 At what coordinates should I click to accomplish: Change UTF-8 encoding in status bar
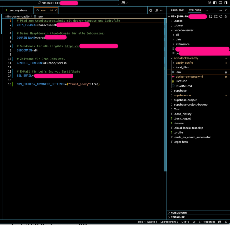pyautogui.click(x=185, y=222)
